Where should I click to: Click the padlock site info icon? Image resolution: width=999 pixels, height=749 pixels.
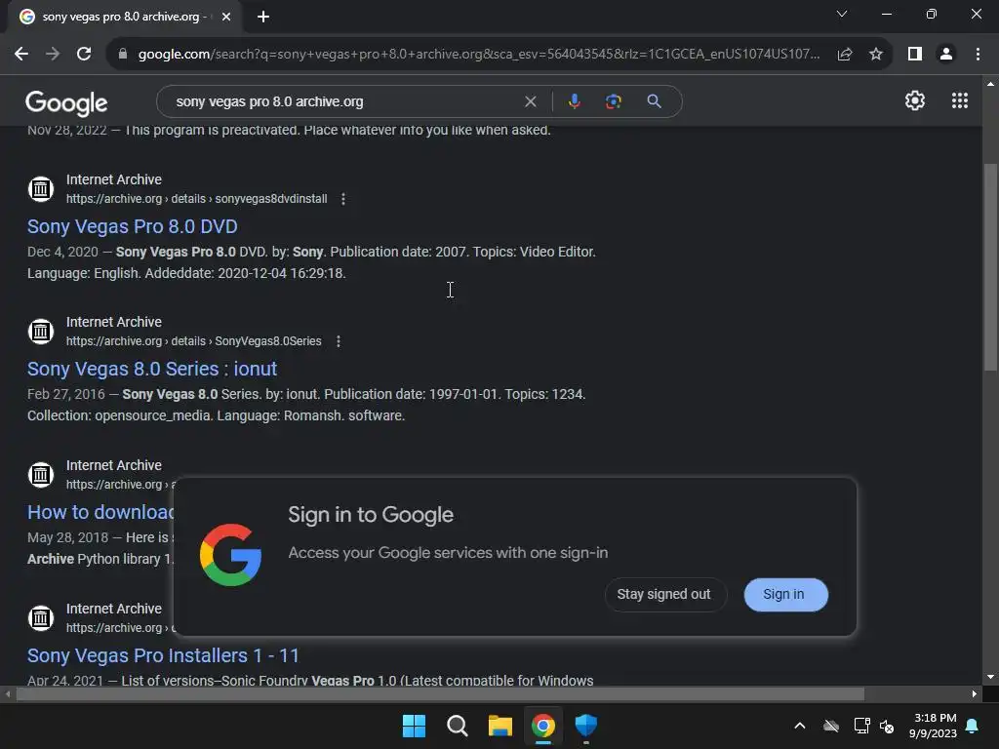pyautogui.click(x=123, y=55)
